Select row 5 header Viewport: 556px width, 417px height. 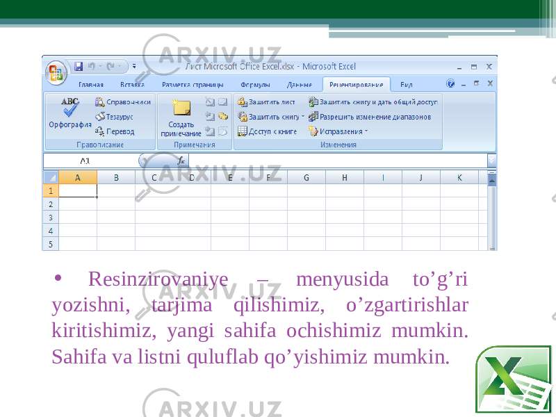click(51, 244)
